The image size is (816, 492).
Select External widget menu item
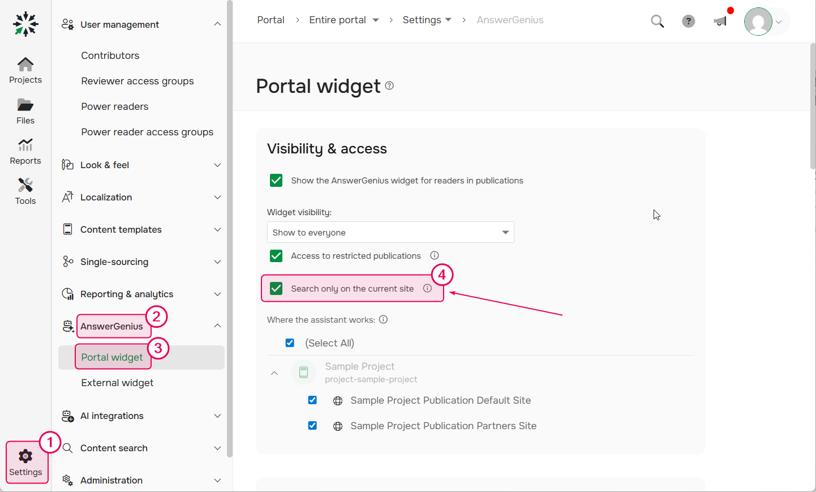click(x=117, y=383)
